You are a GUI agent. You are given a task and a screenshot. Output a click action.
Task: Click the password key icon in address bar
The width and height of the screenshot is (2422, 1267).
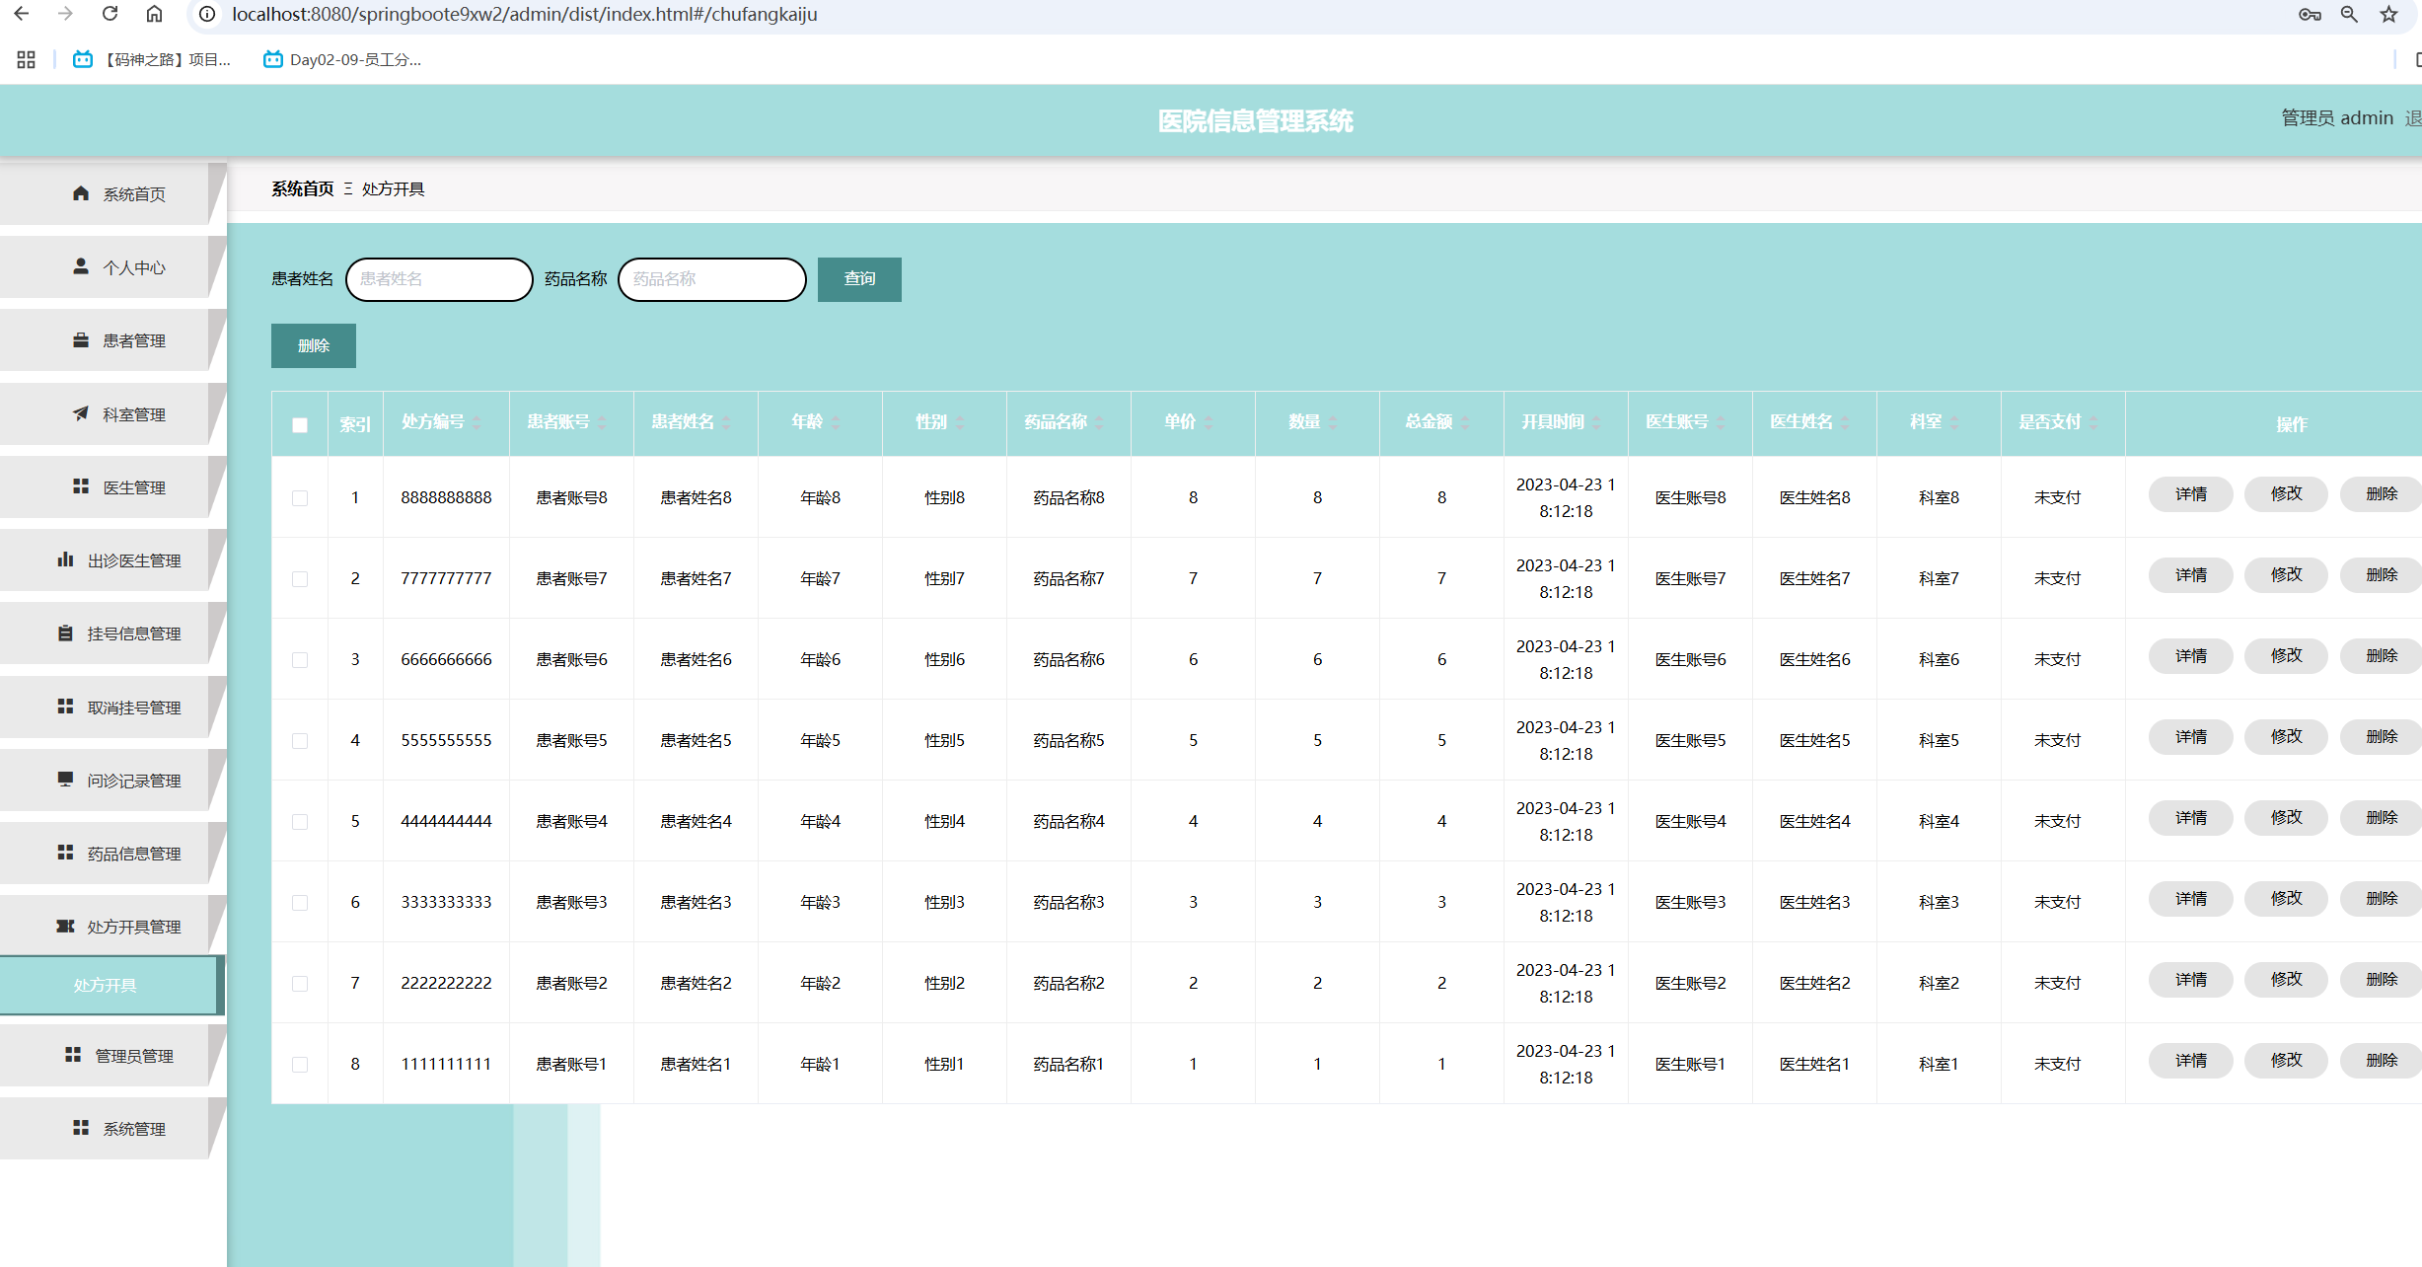[2310, 14]
